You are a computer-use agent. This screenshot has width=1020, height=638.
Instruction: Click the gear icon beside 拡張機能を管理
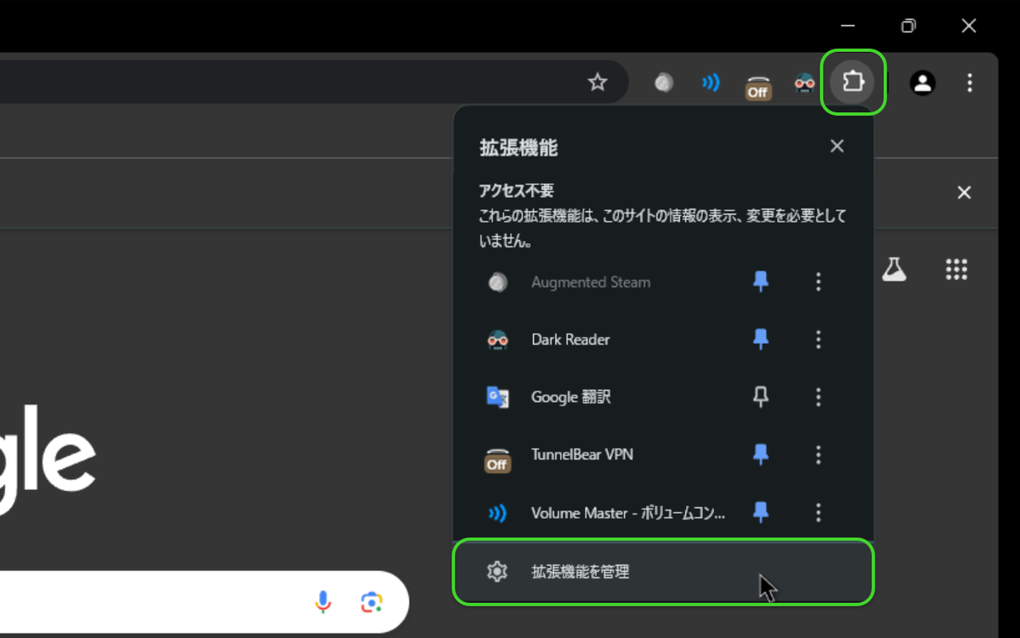pyautogui.click(x=497, y=572)
